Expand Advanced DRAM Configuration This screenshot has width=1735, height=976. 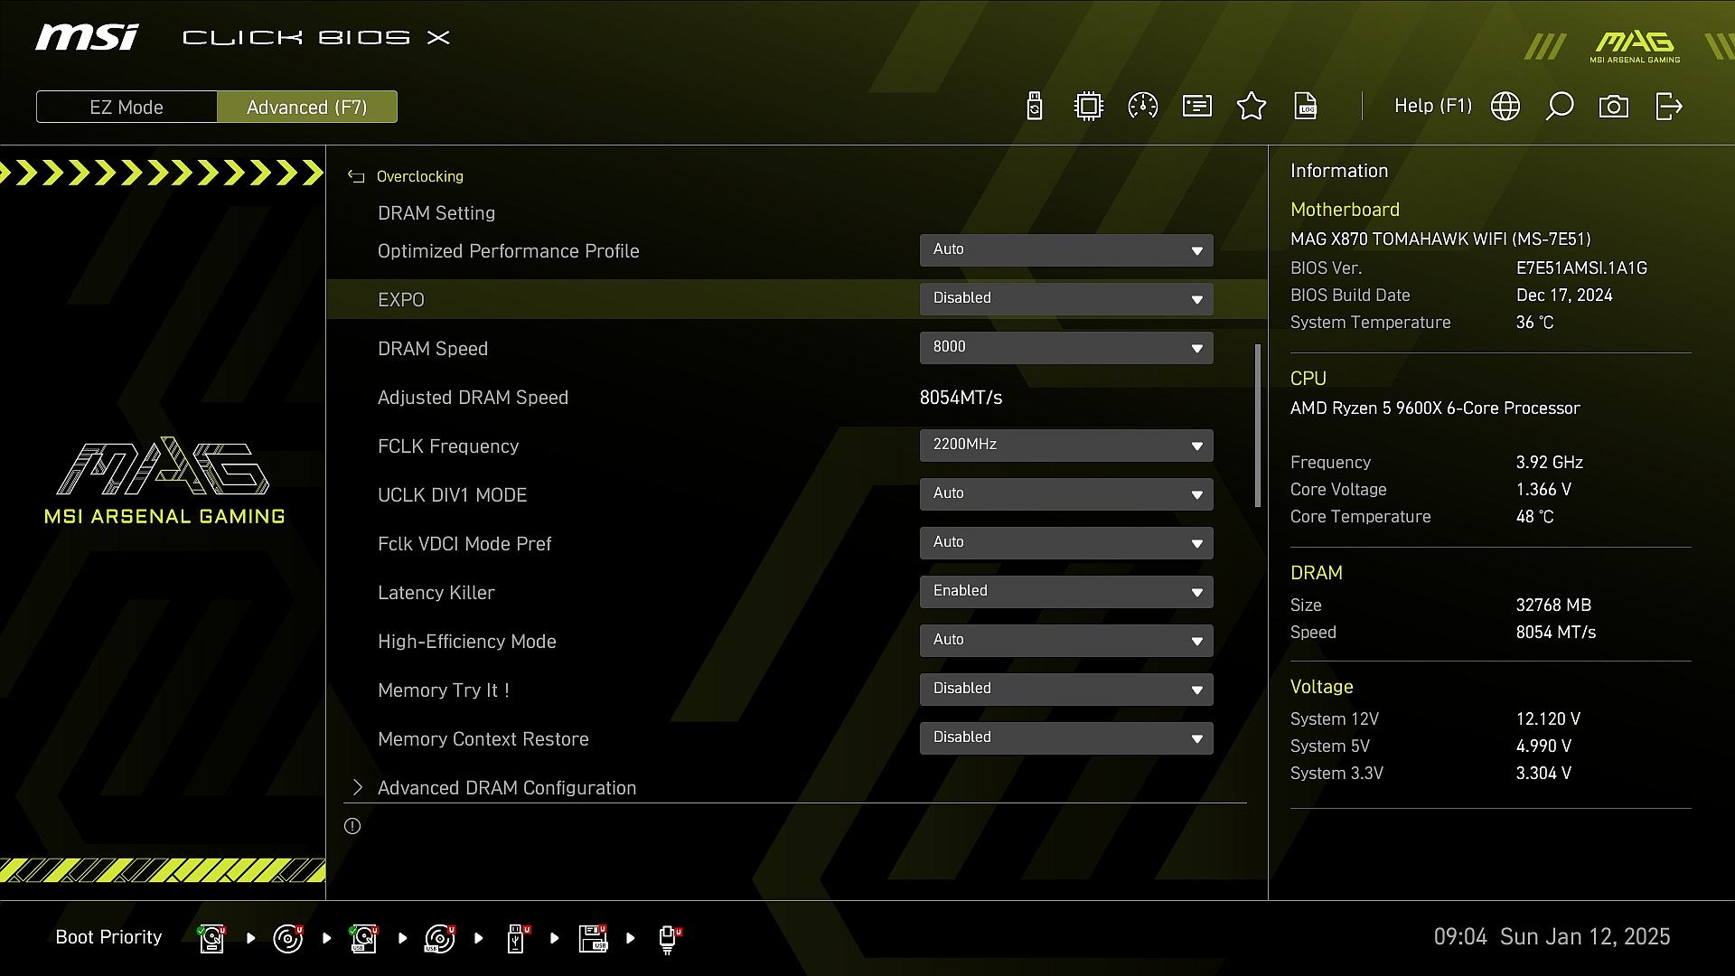coord(506,788)
